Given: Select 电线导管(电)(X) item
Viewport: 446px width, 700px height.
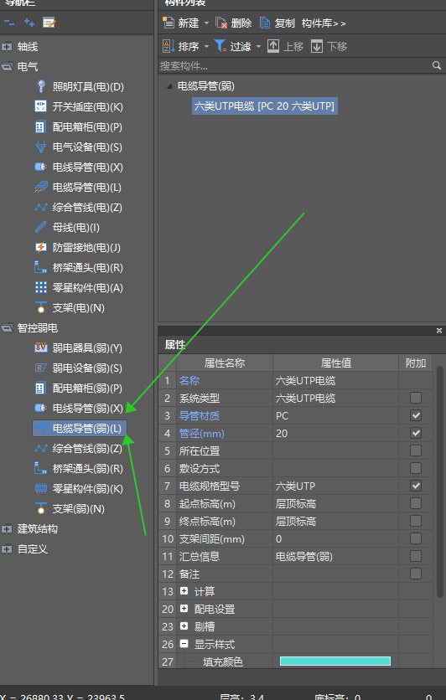Looking at the screenshot, I should click(79, 167).
